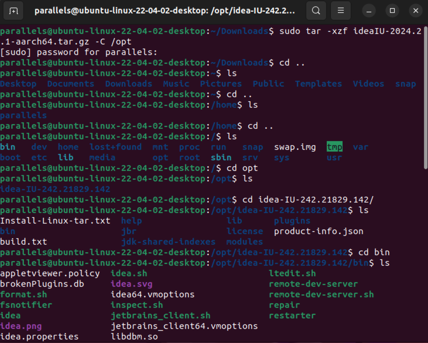Open the hamburger menu
Viewport: 428px width, 343px height.
pyautogui.click(x=341, y=11)
